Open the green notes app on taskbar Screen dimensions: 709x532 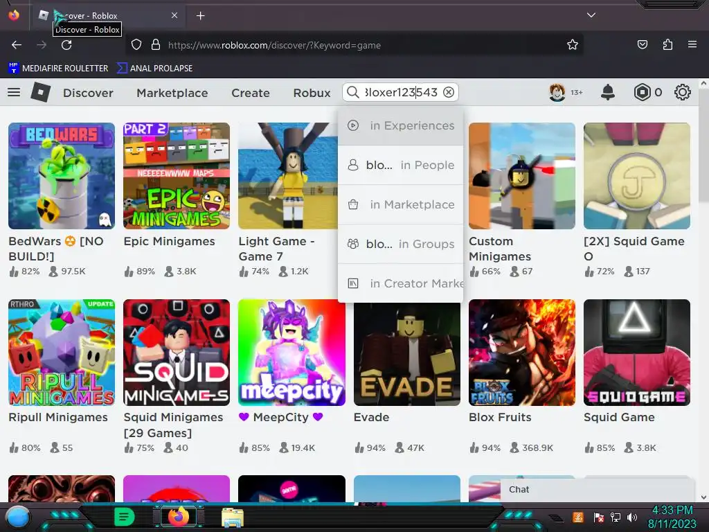click(125, 517)
